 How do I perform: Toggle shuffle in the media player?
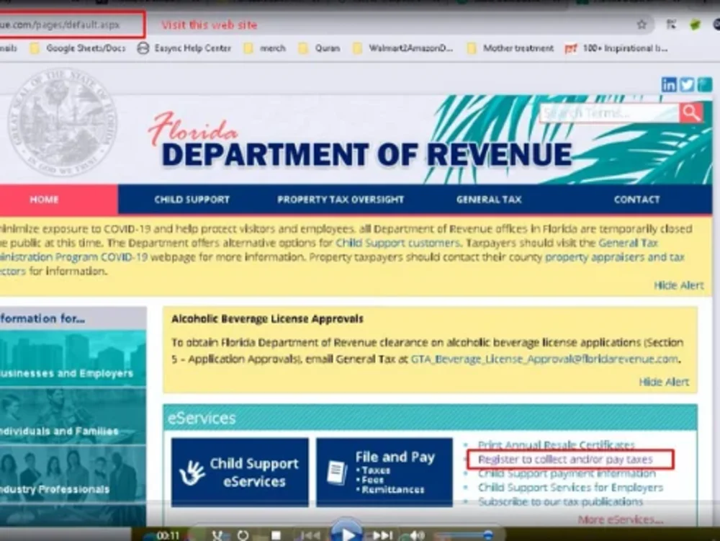217,535
